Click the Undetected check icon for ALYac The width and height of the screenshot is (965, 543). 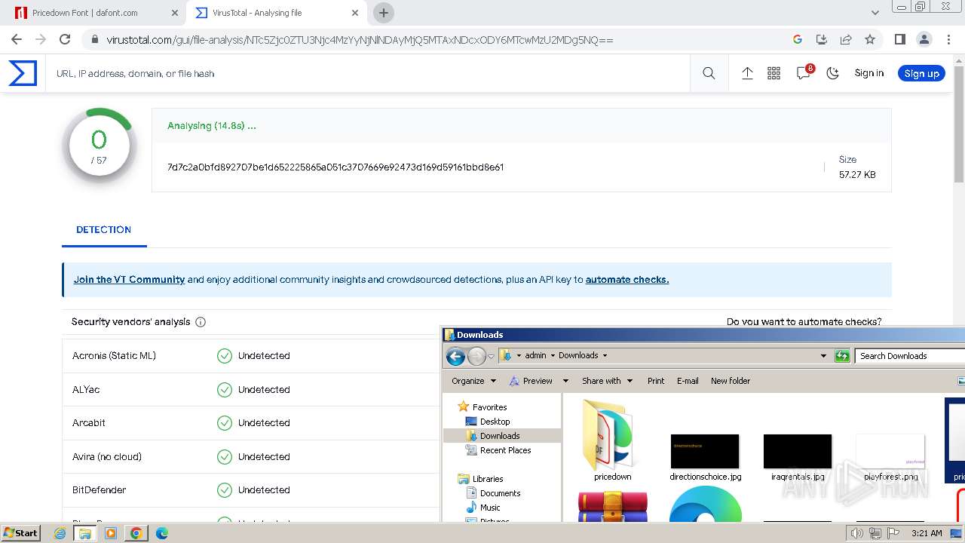(224, 389)
